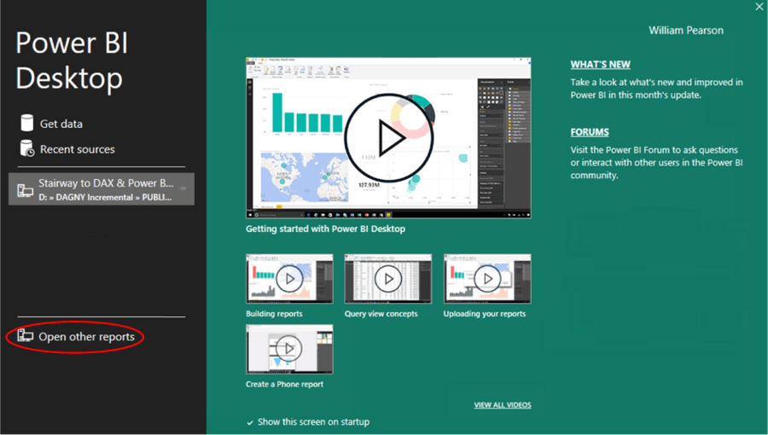Click the Get data label
This screenshot has width=768, height=435.
pos(61,124)
